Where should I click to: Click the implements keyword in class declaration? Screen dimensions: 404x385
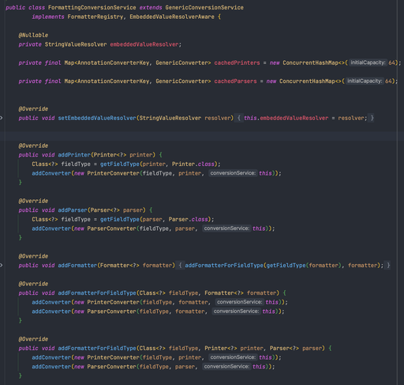coord(48,17)
